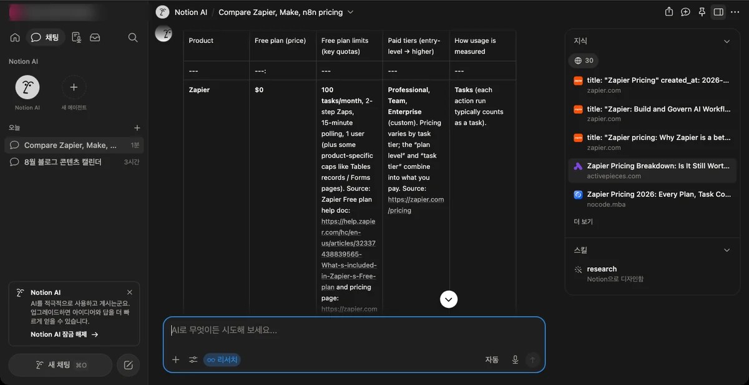Open the zapier.com/pricing link in Paid tiers cell
The width and height of the screenshot is (749, 385).
coord(416,205)
